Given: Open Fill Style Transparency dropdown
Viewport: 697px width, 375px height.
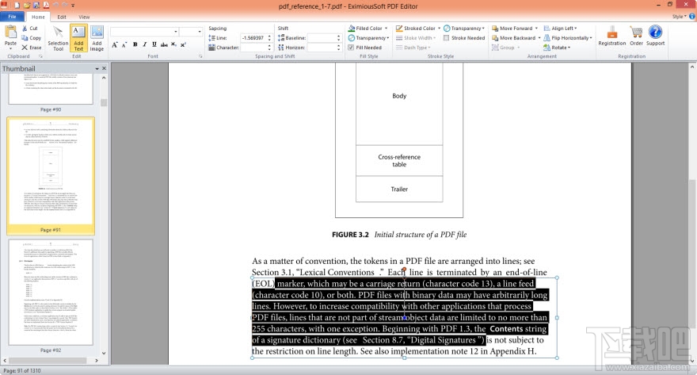Looking at the screenshot, I should [368, 38].
